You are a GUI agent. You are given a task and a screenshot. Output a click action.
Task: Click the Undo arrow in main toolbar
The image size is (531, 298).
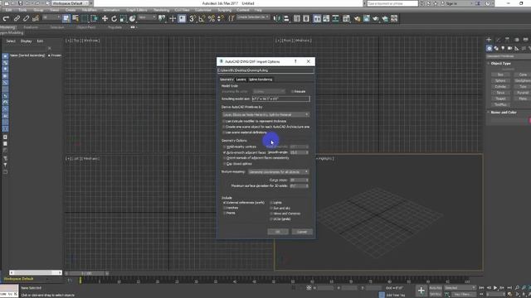(6, 18)
